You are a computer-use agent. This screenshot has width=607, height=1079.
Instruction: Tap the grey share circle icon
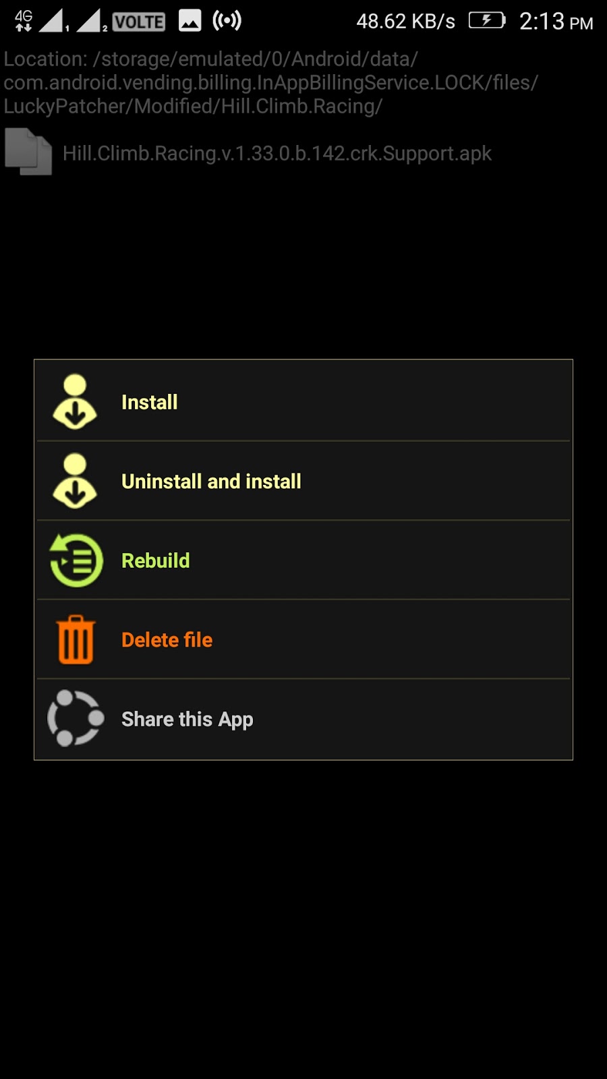click(x=76, y=718)
